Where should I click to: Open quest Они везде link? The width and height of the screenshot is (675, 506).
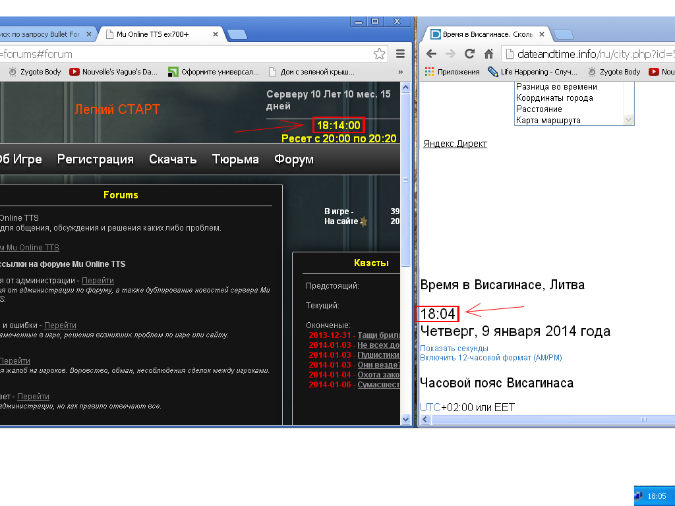coord(379,365)
